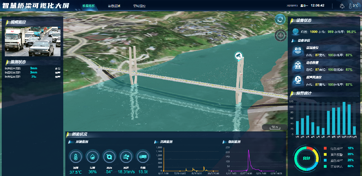Click the temperature thermometer icon showing 37.5℃
Image resolution: width=362 pixels, height=176 pixels.
point(75,157)
